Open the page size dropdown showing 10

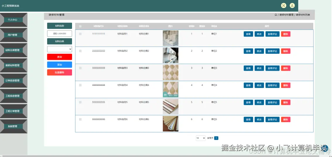click(201, 138)
